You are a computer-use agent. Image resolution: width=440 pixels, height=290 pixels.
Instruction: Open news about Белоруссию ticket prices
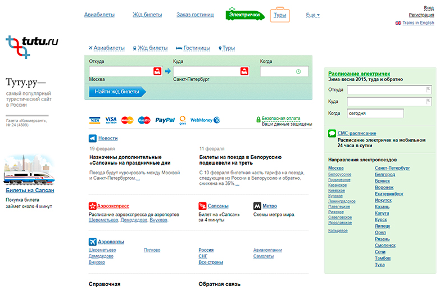click(240, 160)
